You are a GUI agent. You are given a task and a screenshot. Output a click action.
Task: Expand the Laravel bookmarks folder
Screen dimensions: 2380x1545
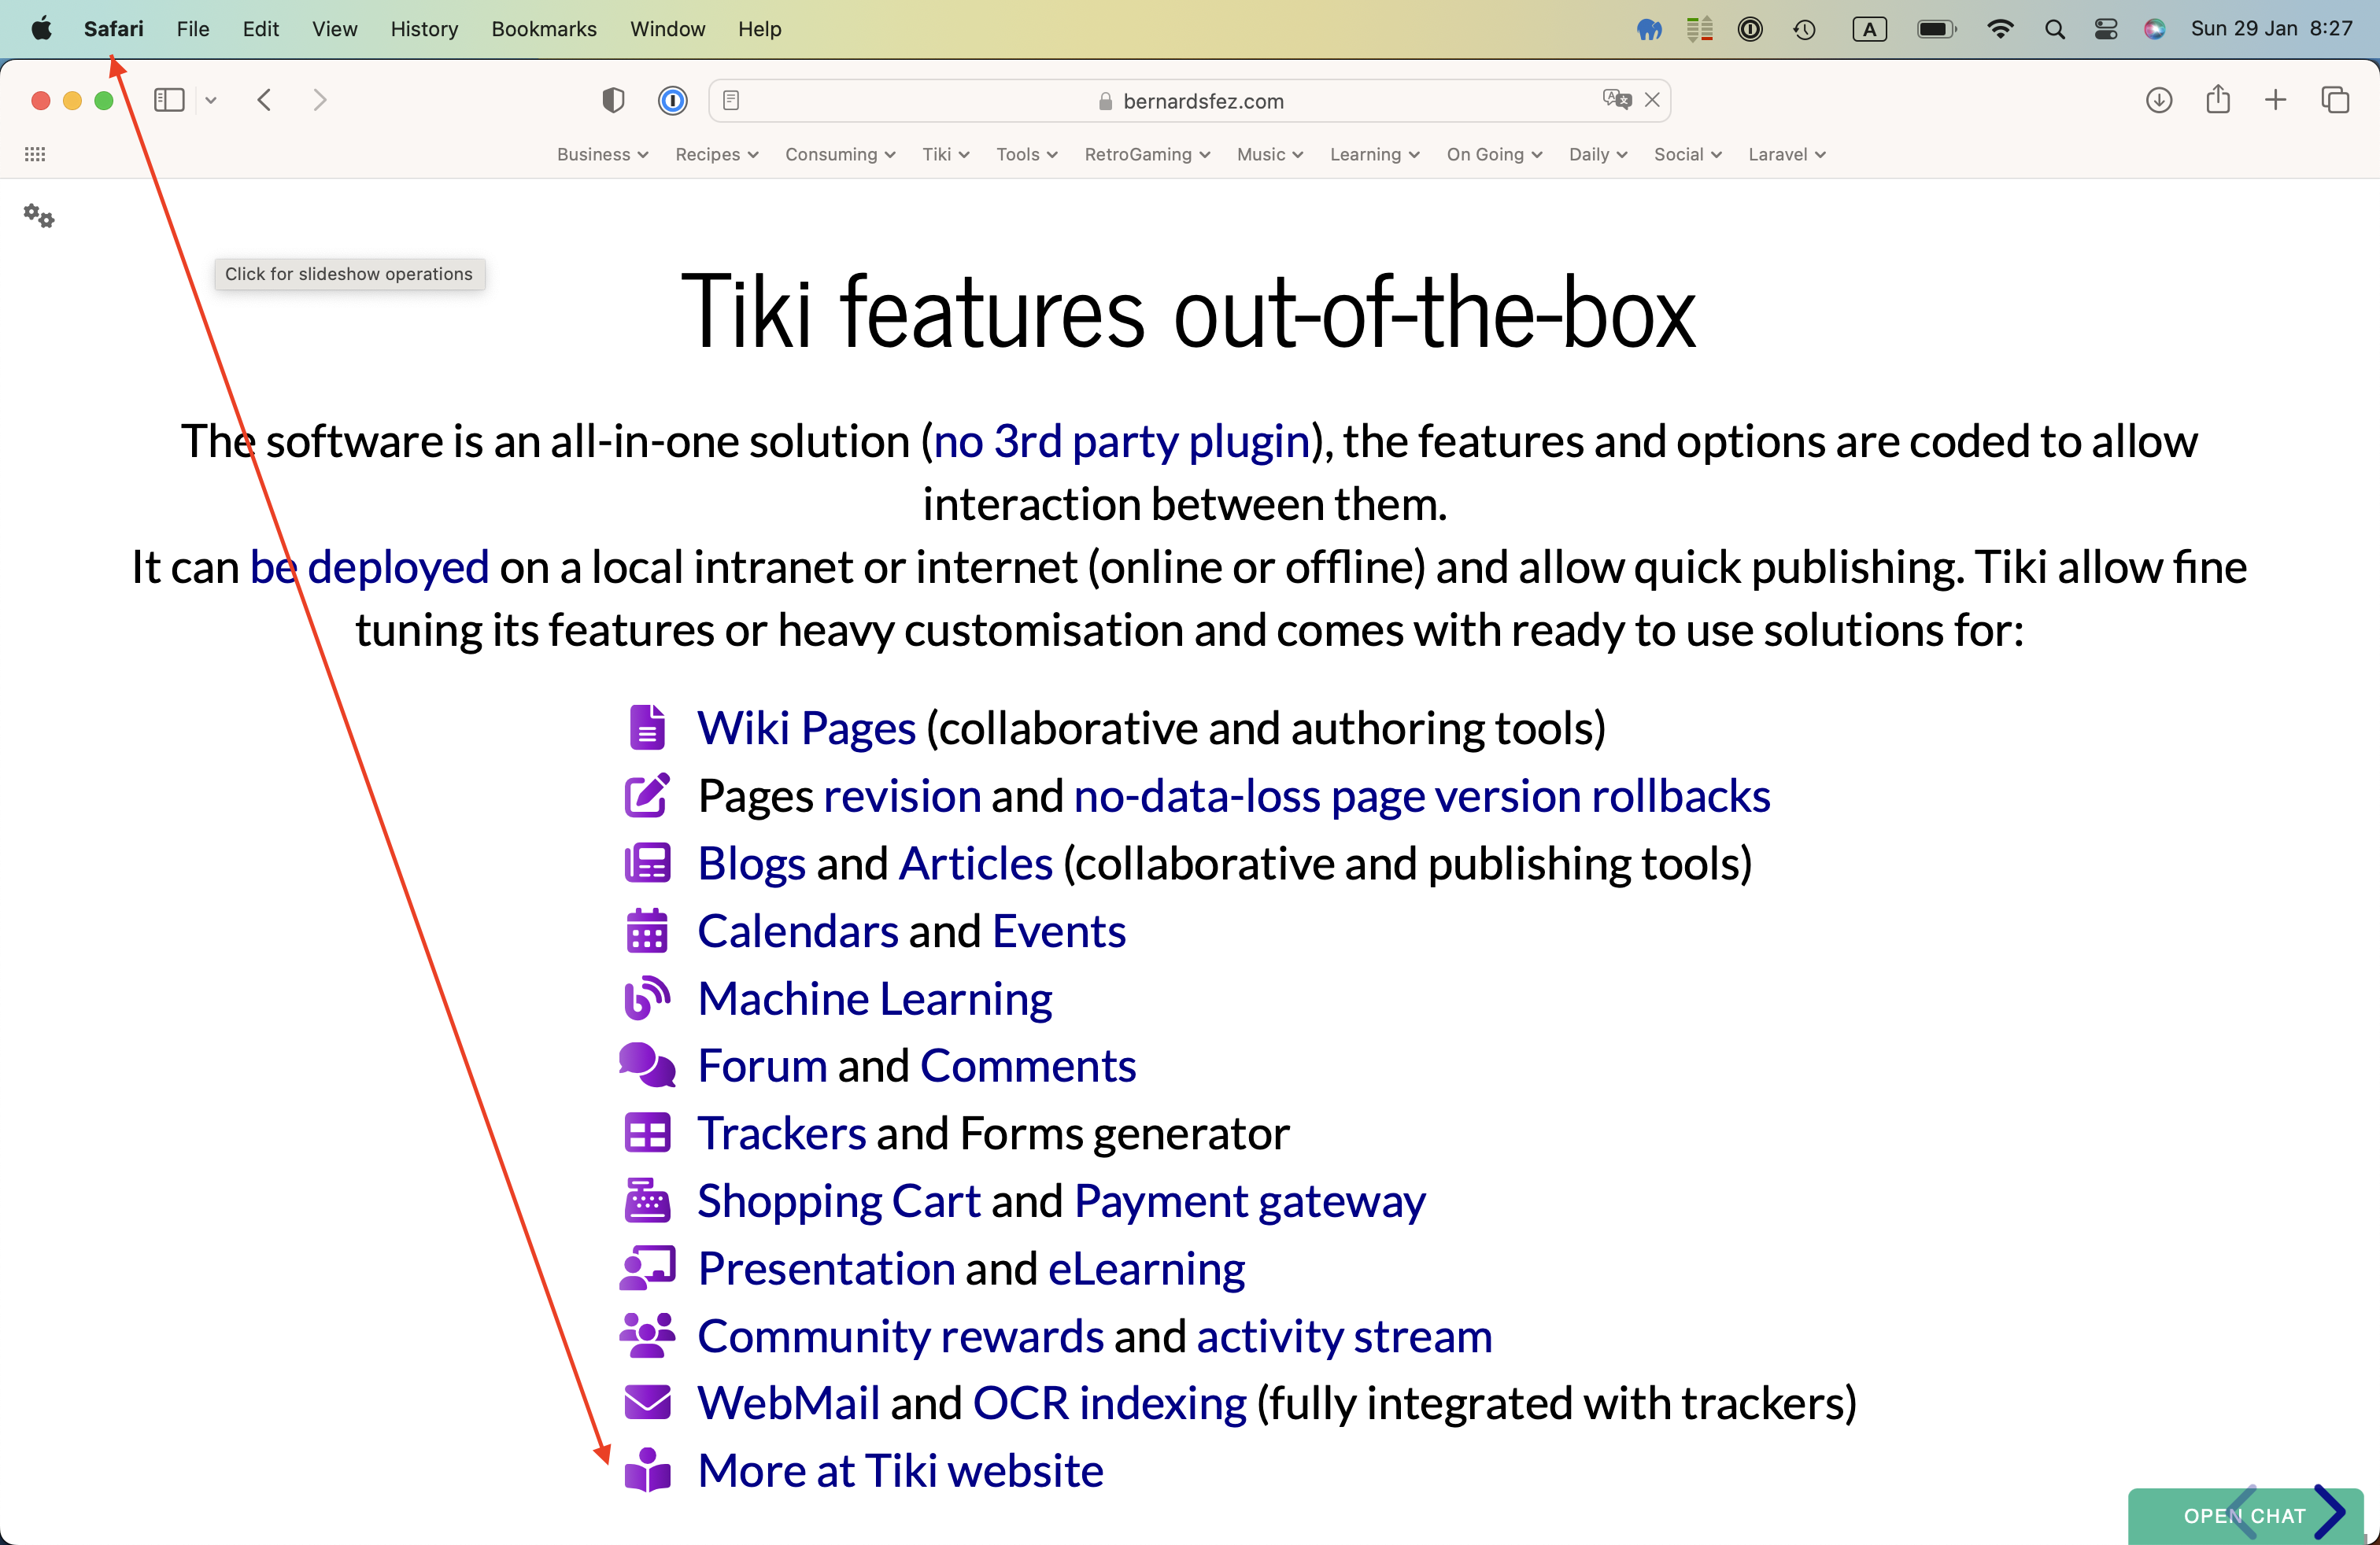(x=1786, y=154)
